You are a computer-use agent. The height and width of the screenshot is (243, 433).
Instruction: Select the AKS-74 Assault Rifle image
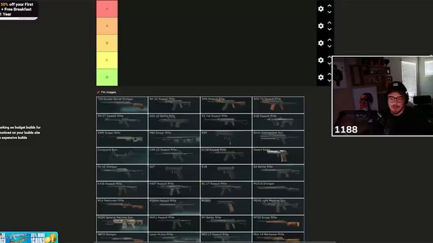click(278, 105)
